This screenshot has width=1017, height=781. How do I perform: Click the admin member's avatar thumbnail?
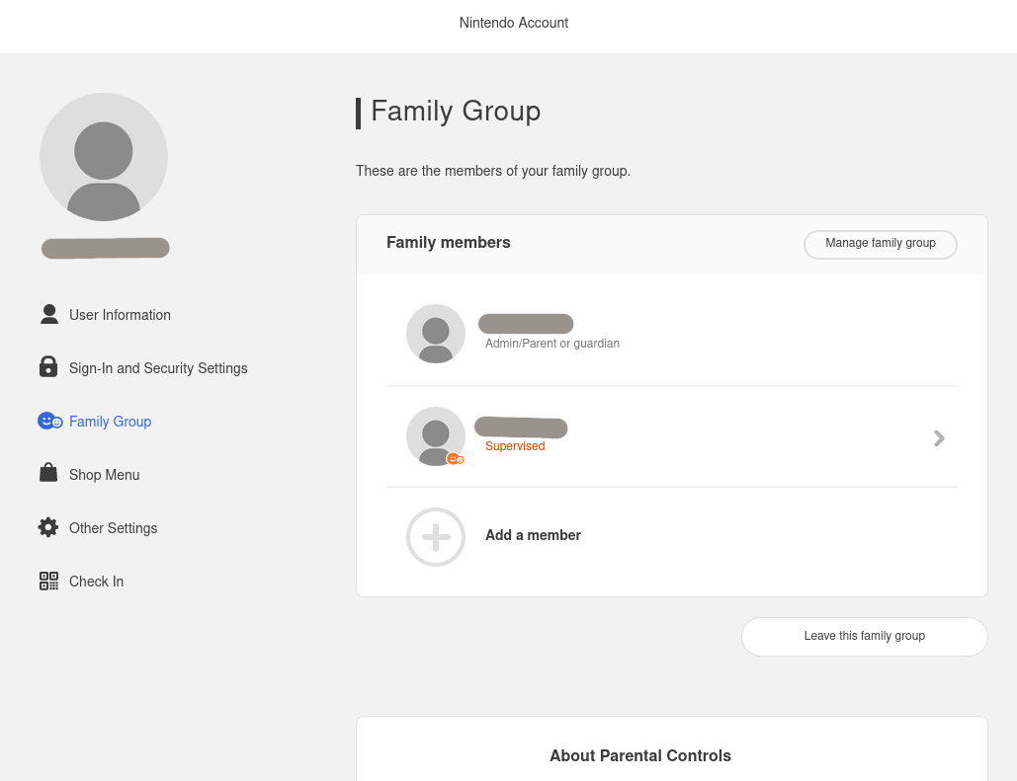click(436, 334)
